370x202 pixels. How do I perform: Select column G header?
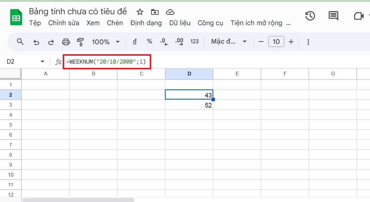click(x=333, y=74)
